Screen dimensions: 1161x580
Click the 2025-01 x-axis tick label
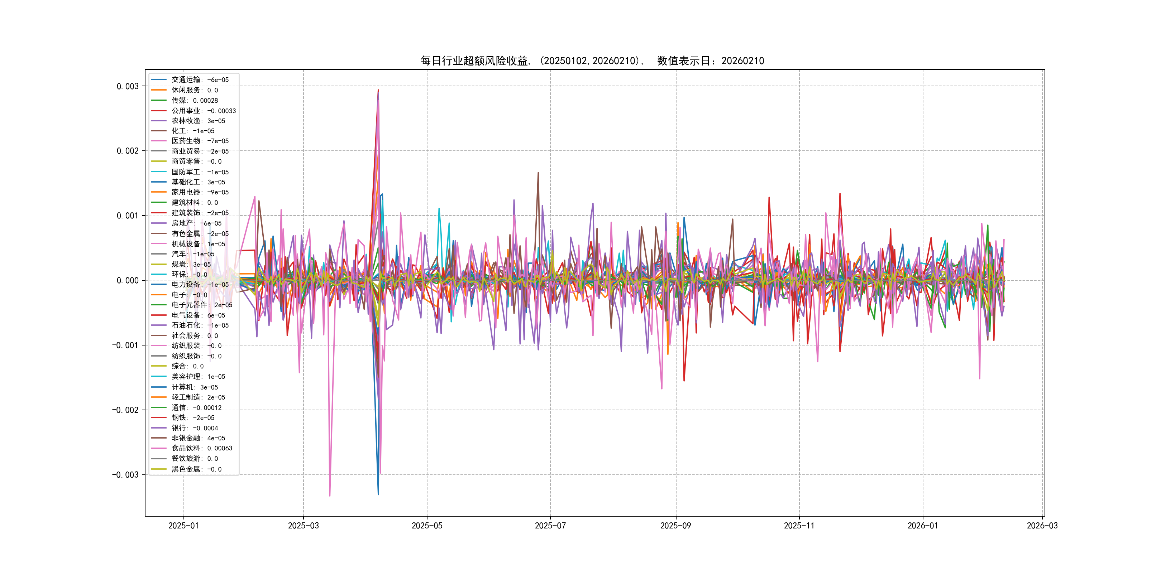coord(183,526)
